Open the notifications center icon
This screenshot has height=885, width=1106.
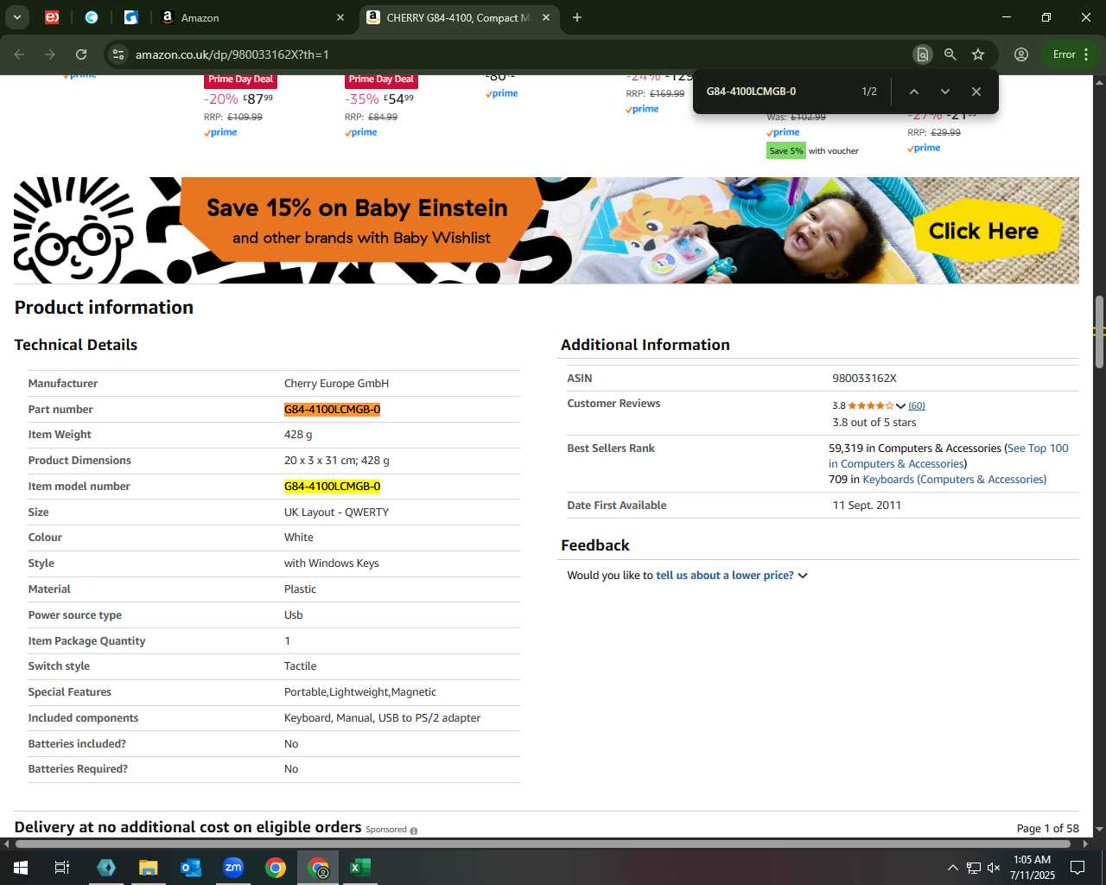(1077, 868)
